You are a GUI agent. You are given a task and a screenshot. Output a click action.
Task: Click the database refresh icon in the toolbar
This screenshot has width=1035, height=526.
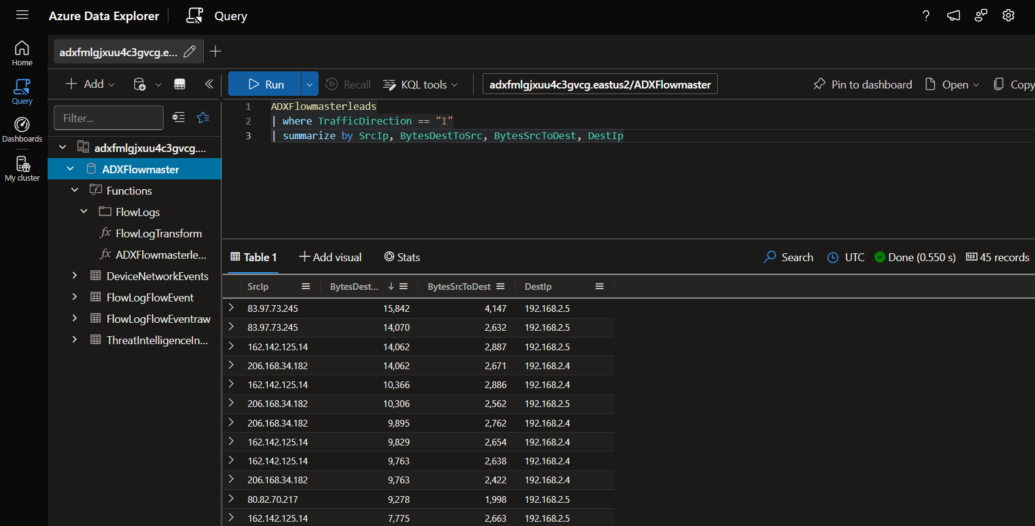pyautogui.click(x=139, y=84)
